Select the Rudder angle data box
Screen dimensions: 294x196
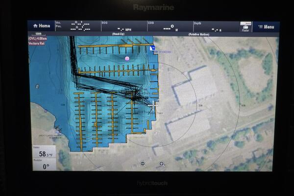click(x=44, y=164)
